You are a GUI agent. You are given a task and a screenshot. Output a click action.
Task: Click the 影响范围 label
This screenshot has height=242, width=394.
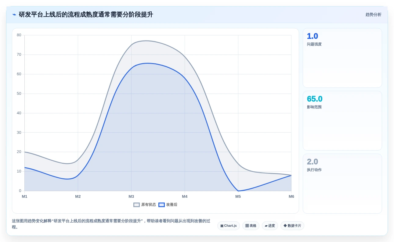[314, 107]
